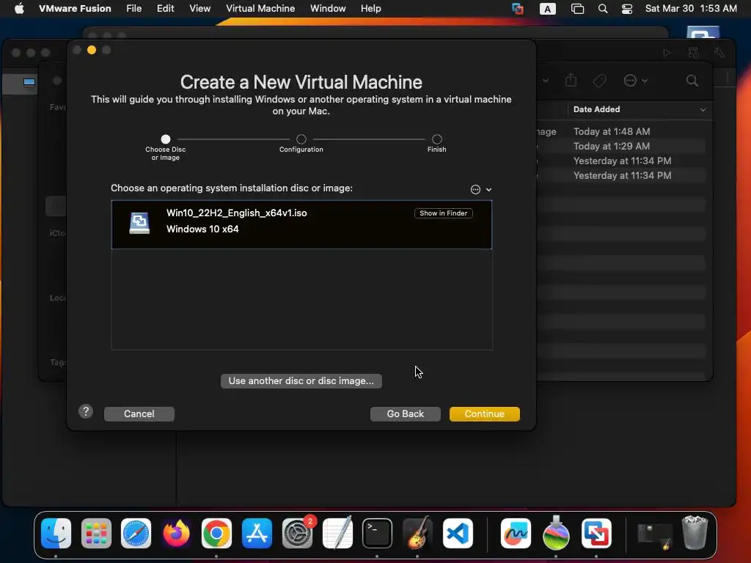Open Google Chrome from the Dock
The width and height of the screenshot is (751, 563).
coord(216,533)
